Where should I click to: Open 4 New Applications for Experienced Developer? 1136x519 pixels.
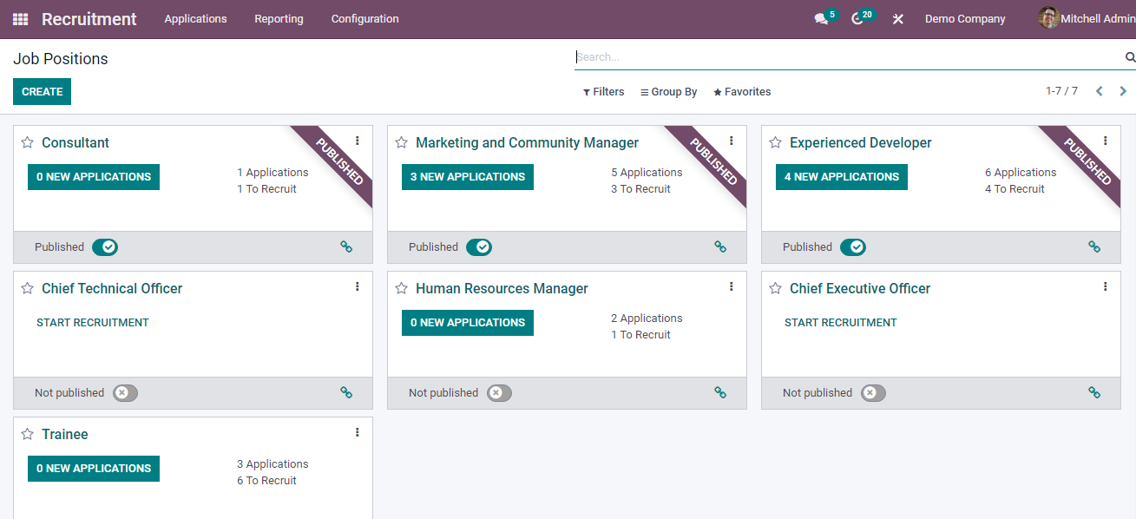point(841,177)
